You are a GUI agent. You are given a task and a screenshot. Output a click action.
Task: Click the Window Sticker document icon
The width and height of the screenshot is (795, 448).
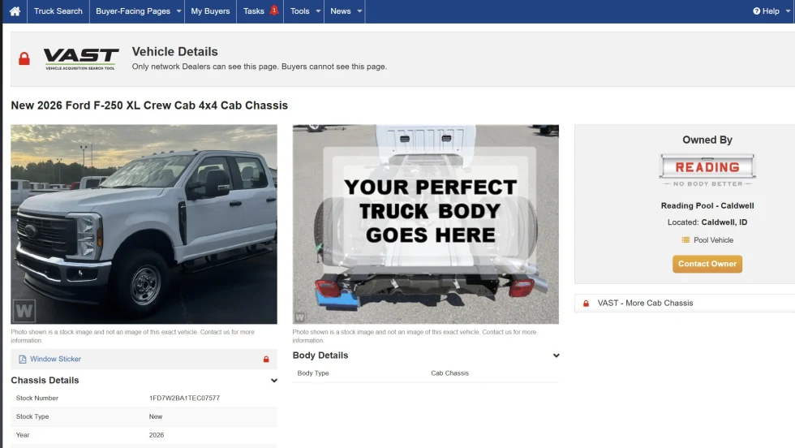[x=23, y=360]
